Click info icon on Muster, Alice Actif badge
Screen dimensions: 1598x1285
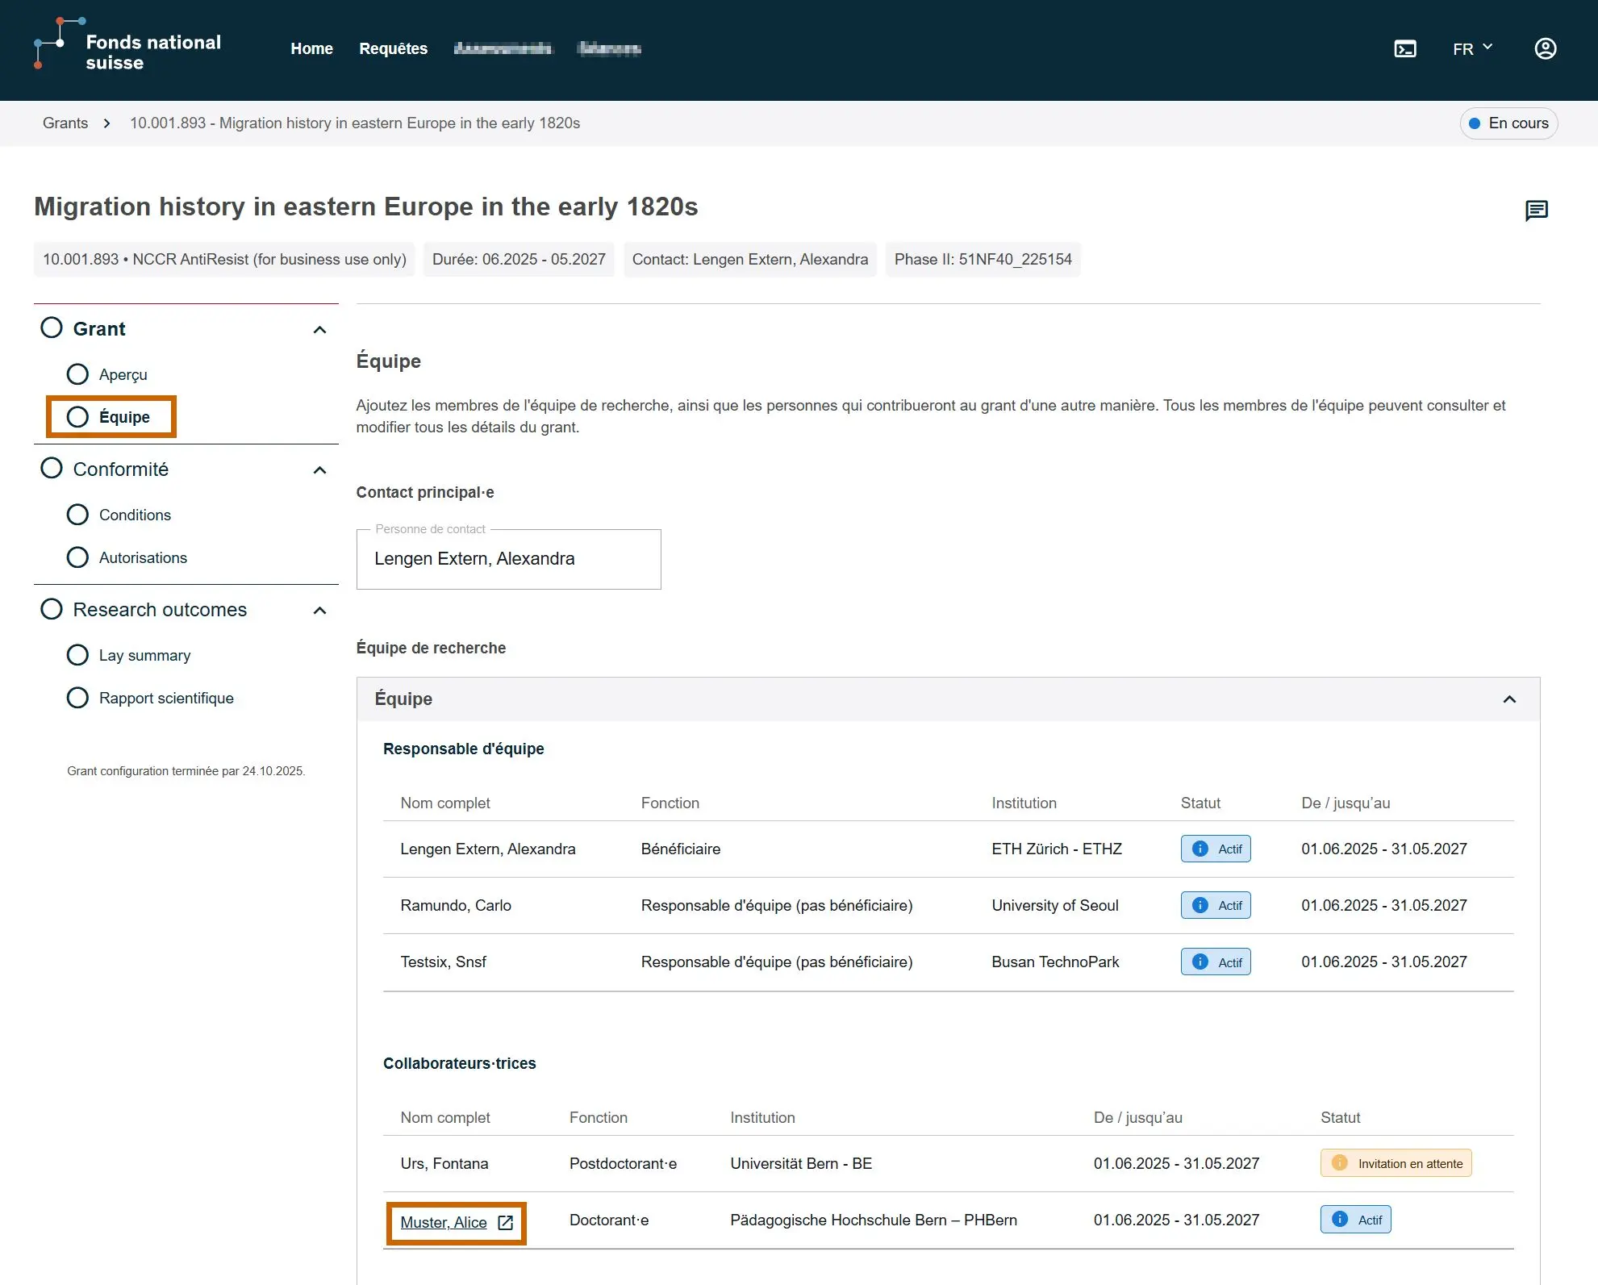point(1339,1220)
